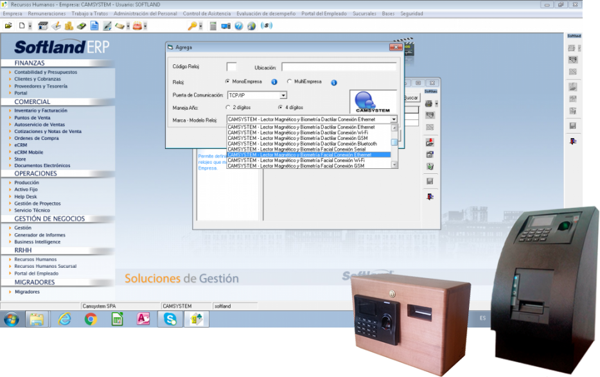Open the Recursos Humanos sidebar link
This screenshot has width=600, height=377.
click(35, 259)
